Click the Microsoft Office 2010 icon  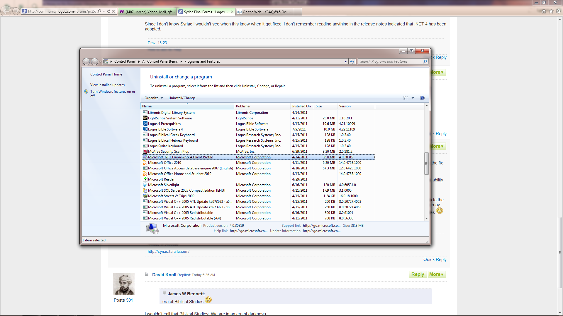coord(145,162)
